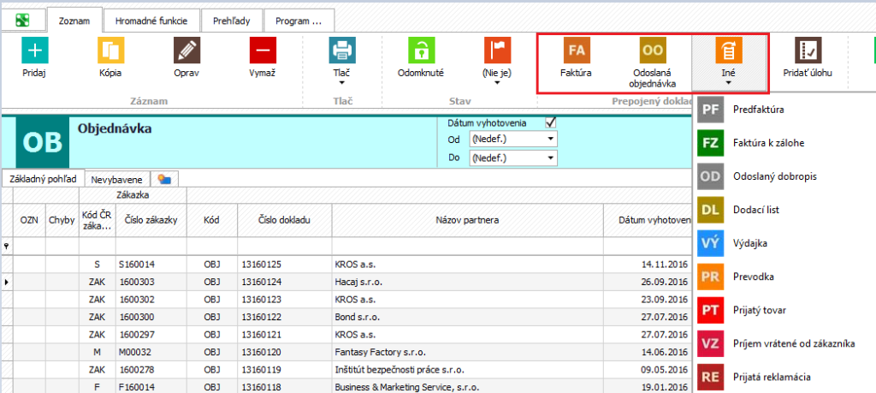Click the Pridať úlohu task icon
The width and height of the screenshot is (876, 393).
807,51
